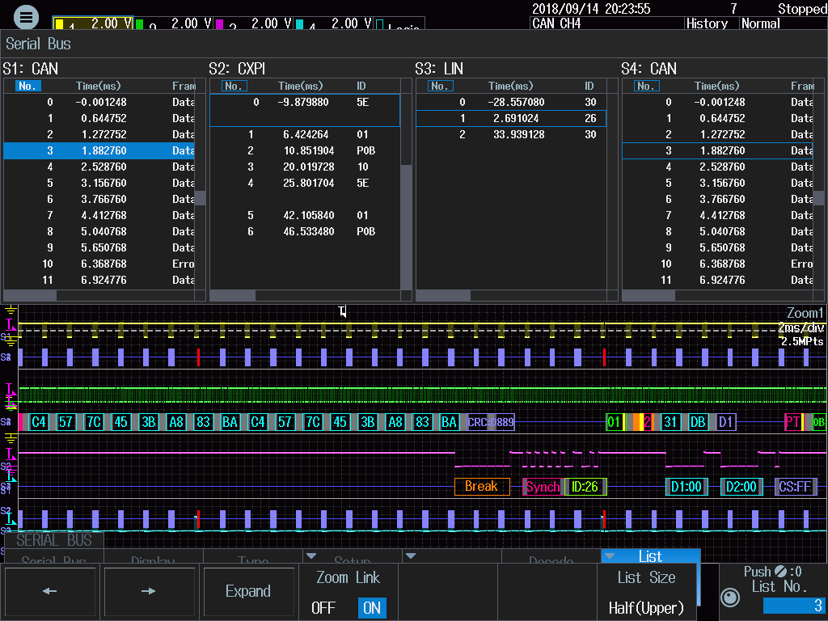828x621 pixels.
Task: Open the main hamburger menu
Action: pyautogui.click(x=27, y=16)
